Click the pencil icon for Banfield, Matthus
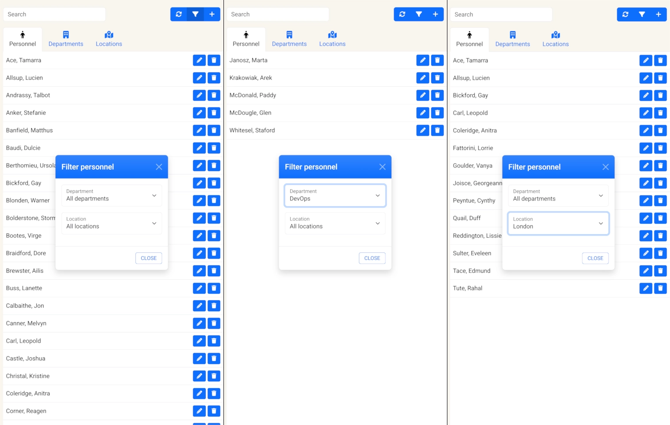670x425 pixels. pyautogui.click(x=200, y=130)
